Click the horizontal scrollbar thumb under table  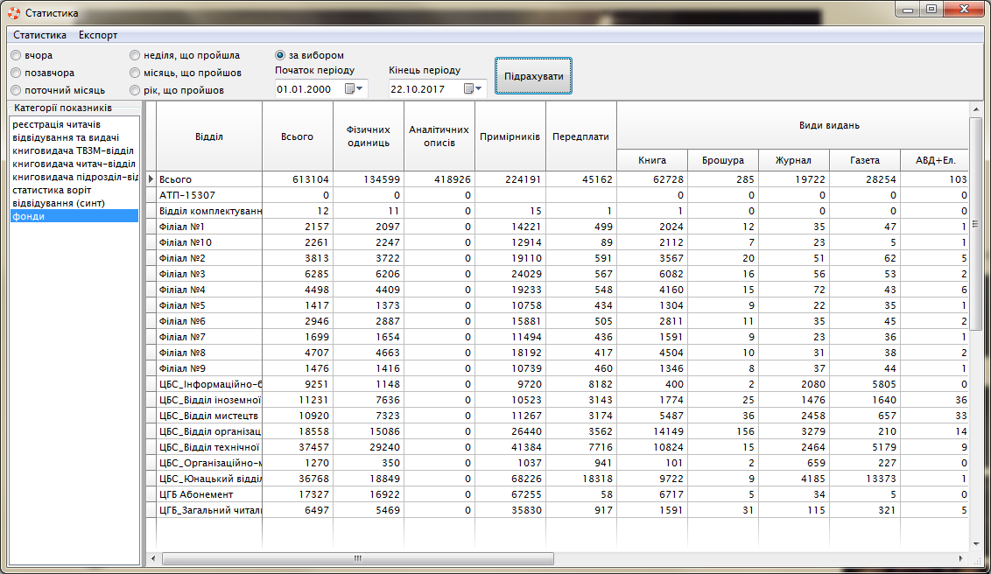[x=357, y=558]
